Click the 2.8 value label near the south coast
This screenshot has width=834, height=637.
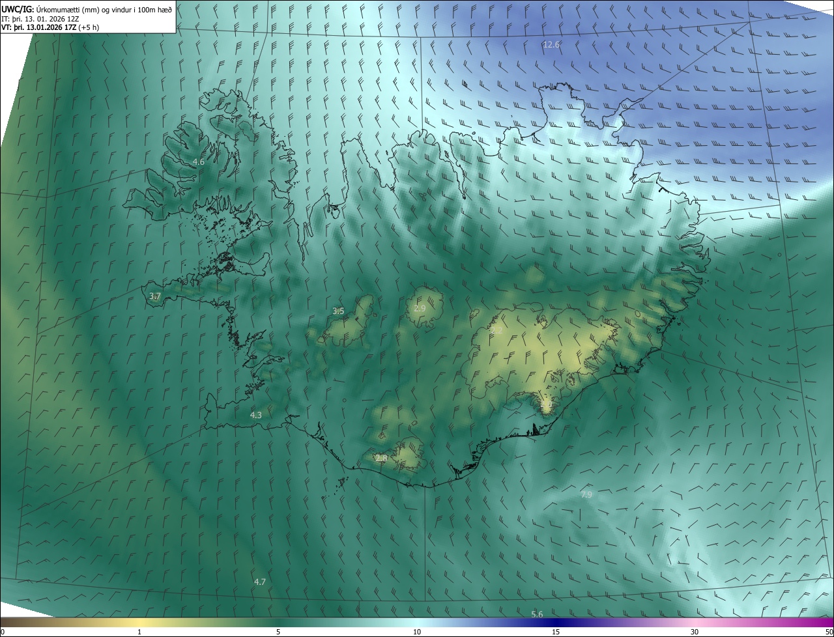click(x=381, y=459)
